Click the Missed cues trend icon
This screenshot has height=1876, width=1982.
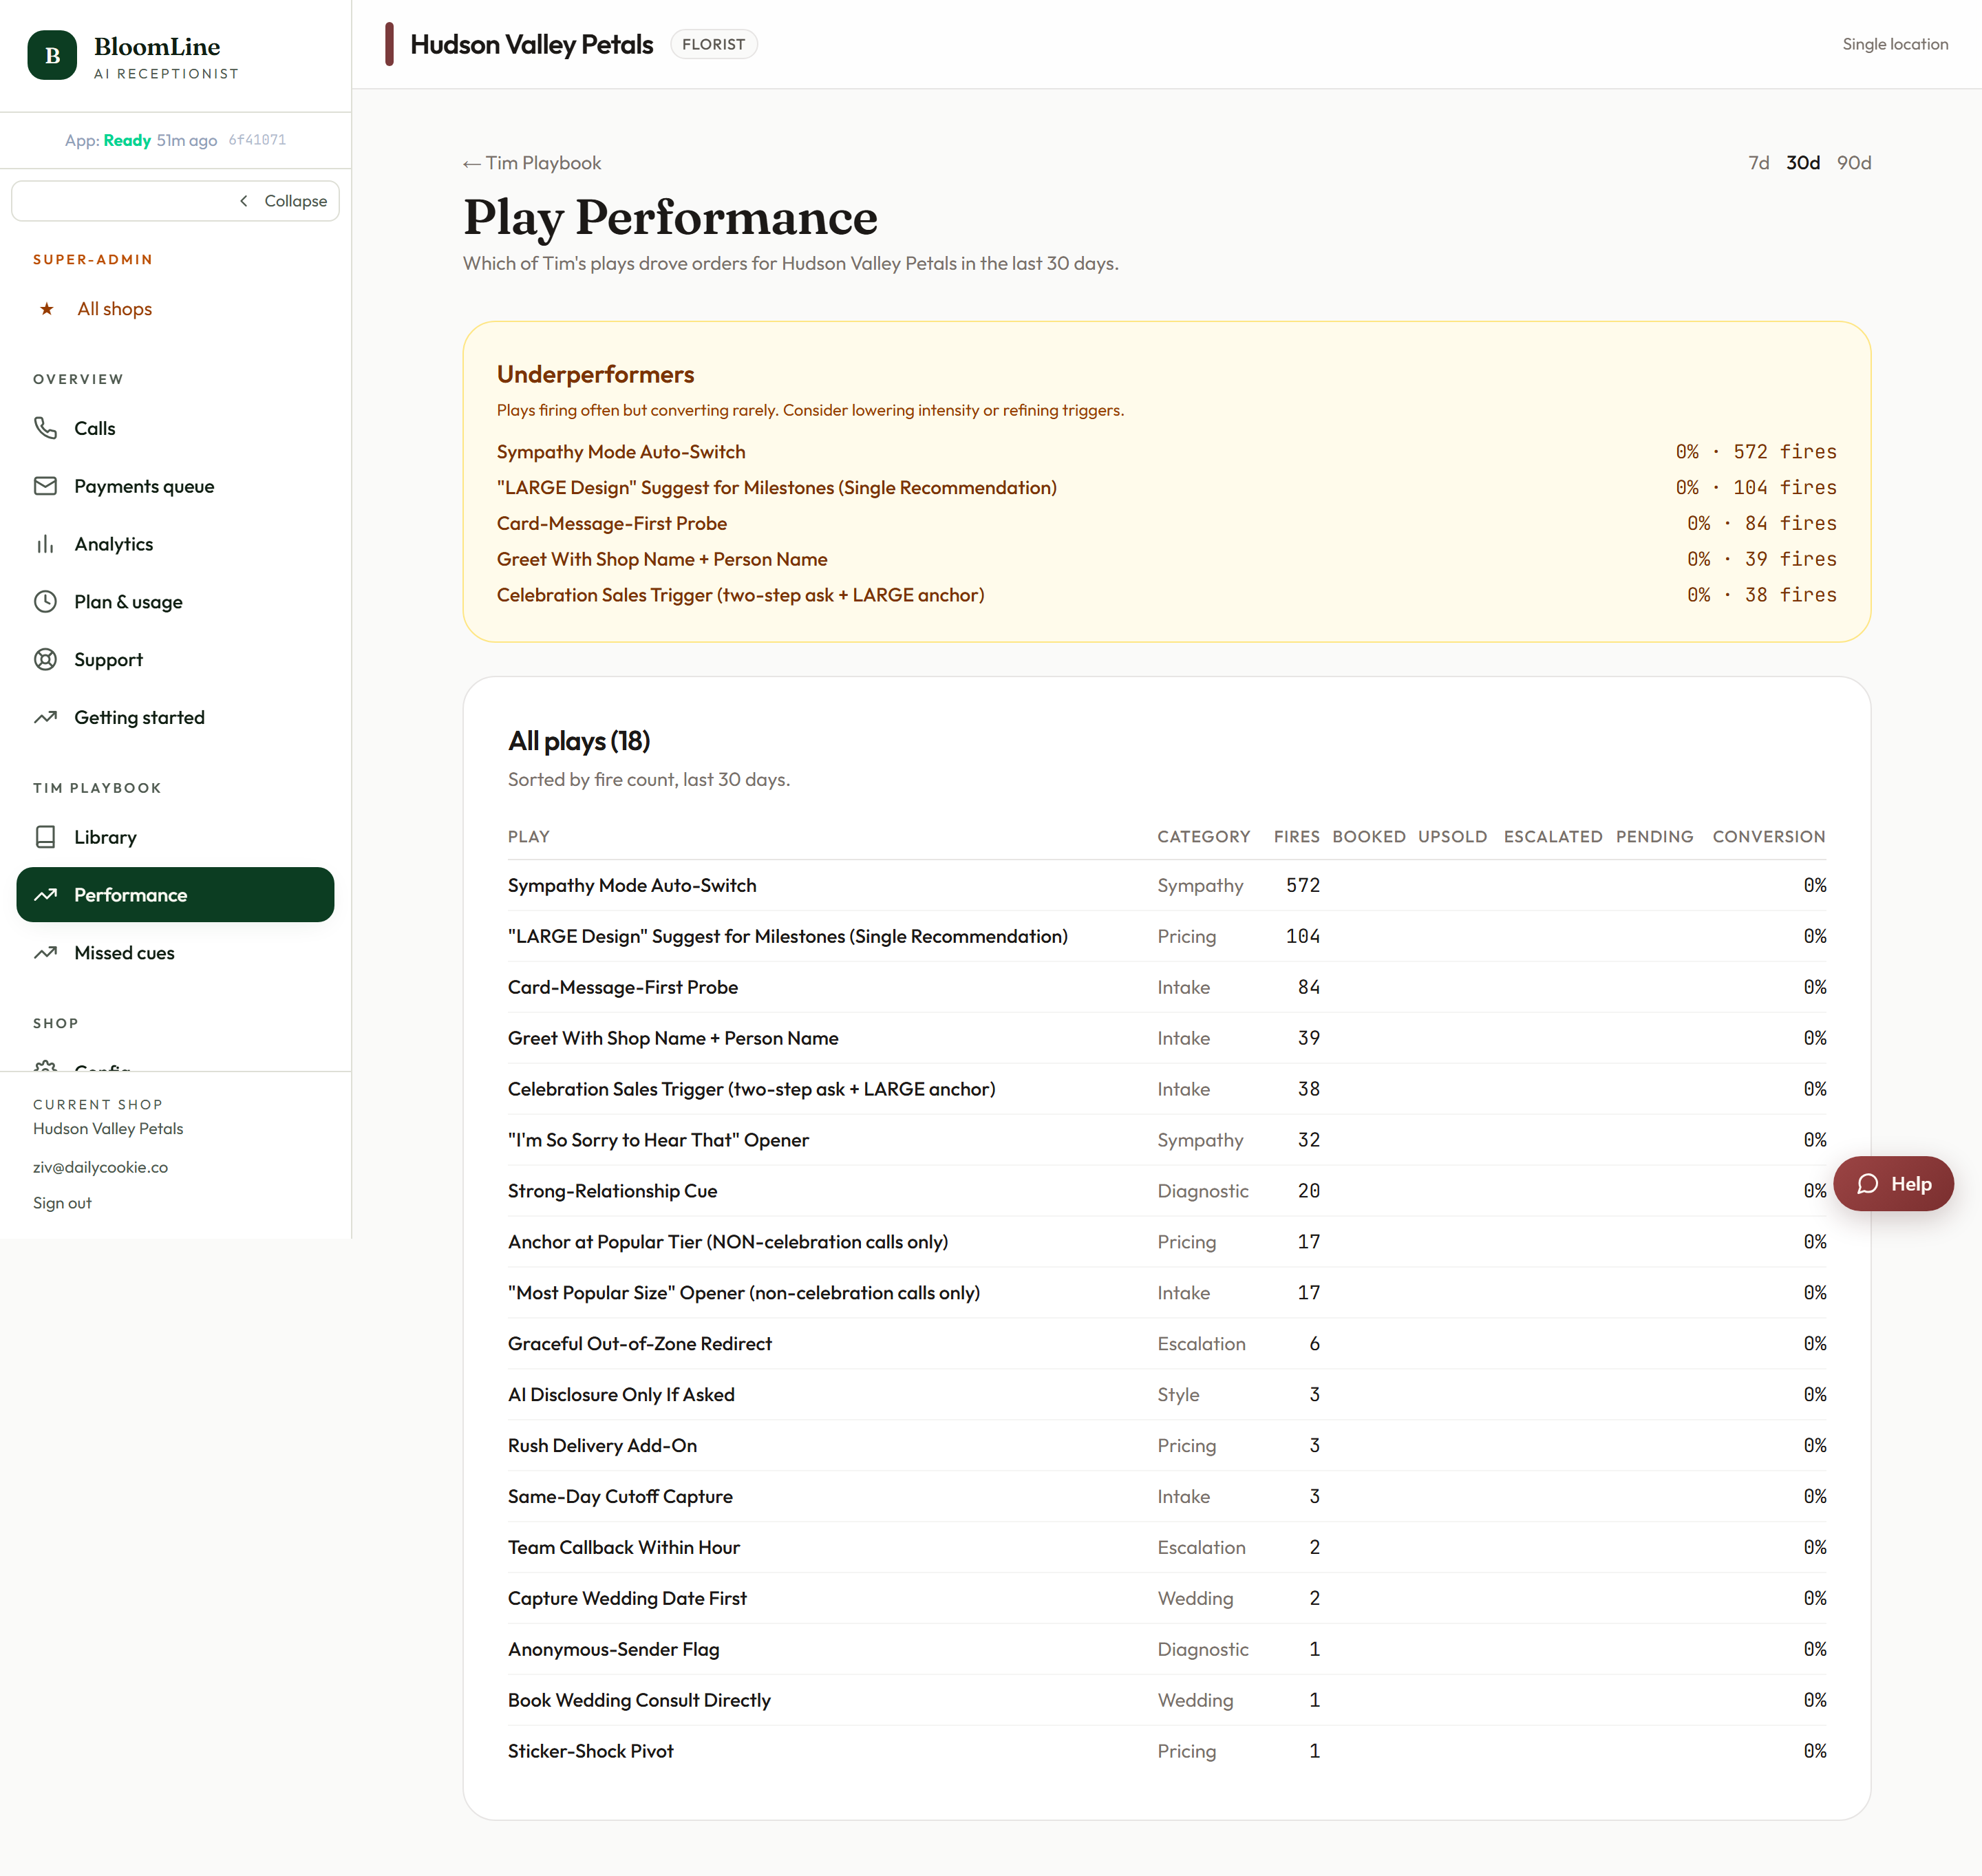45,953
